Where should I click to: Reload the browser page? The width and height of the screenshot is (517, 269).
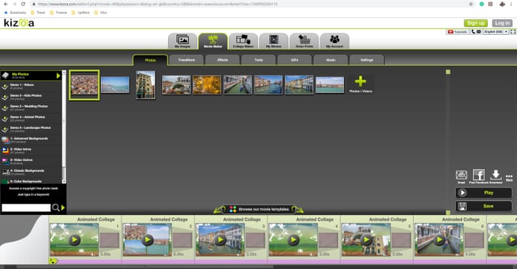coord(23,4)
